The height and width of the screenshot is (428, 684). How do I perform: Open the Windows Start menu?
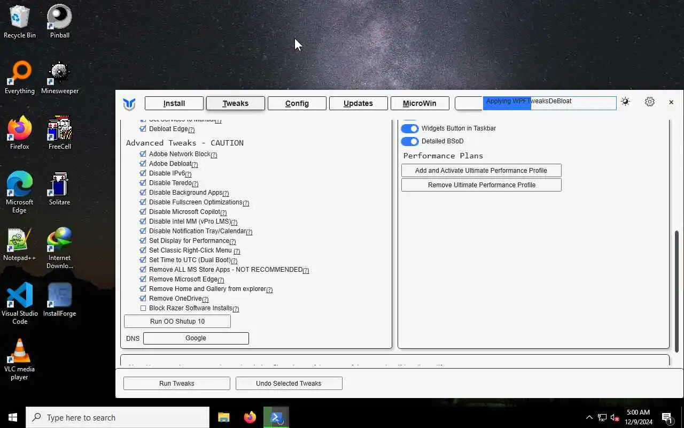point(13,417)
